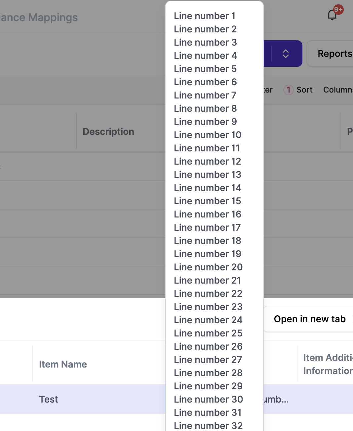Screen dimensions: 353x431
Task: Choose Line number 19 from list
Action: (x=208, y=254)
